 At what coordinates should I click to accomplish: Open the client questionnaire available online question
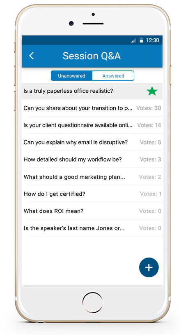[x=92, y=125]
